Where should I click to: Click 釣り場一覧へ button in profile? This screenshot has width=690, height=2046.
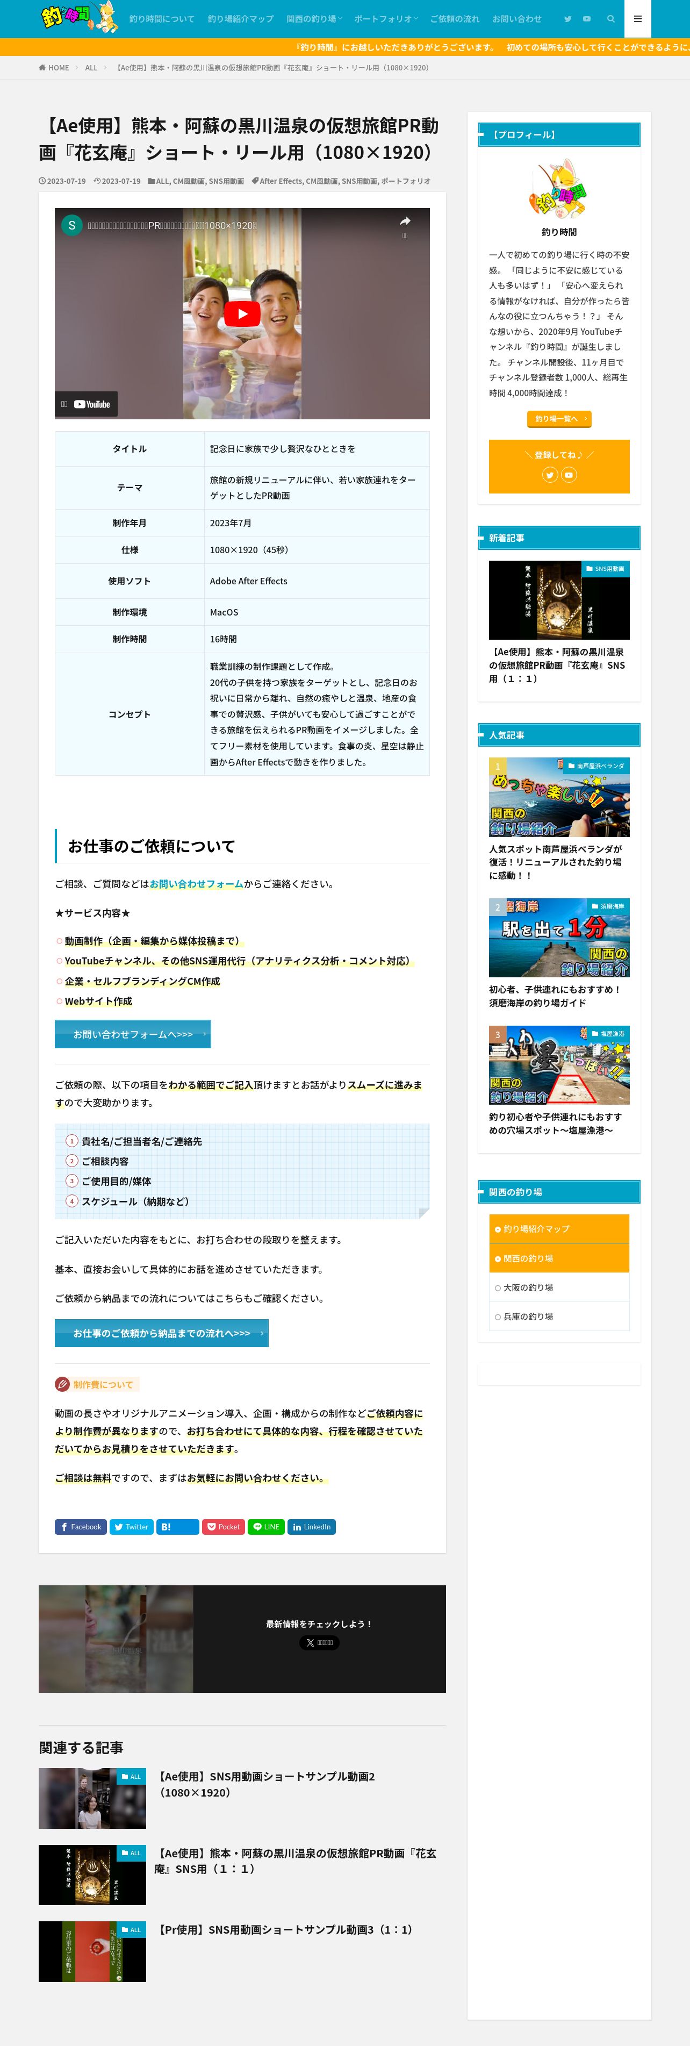559,419
